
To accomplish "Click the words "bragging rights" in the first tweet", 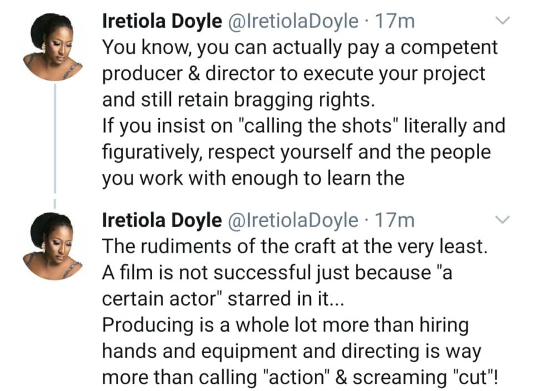I will tap(304, 100).
